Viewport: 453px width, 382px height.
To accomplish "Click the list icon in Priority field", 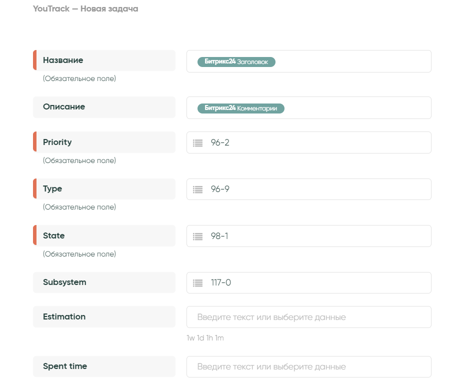I will 198,143.
